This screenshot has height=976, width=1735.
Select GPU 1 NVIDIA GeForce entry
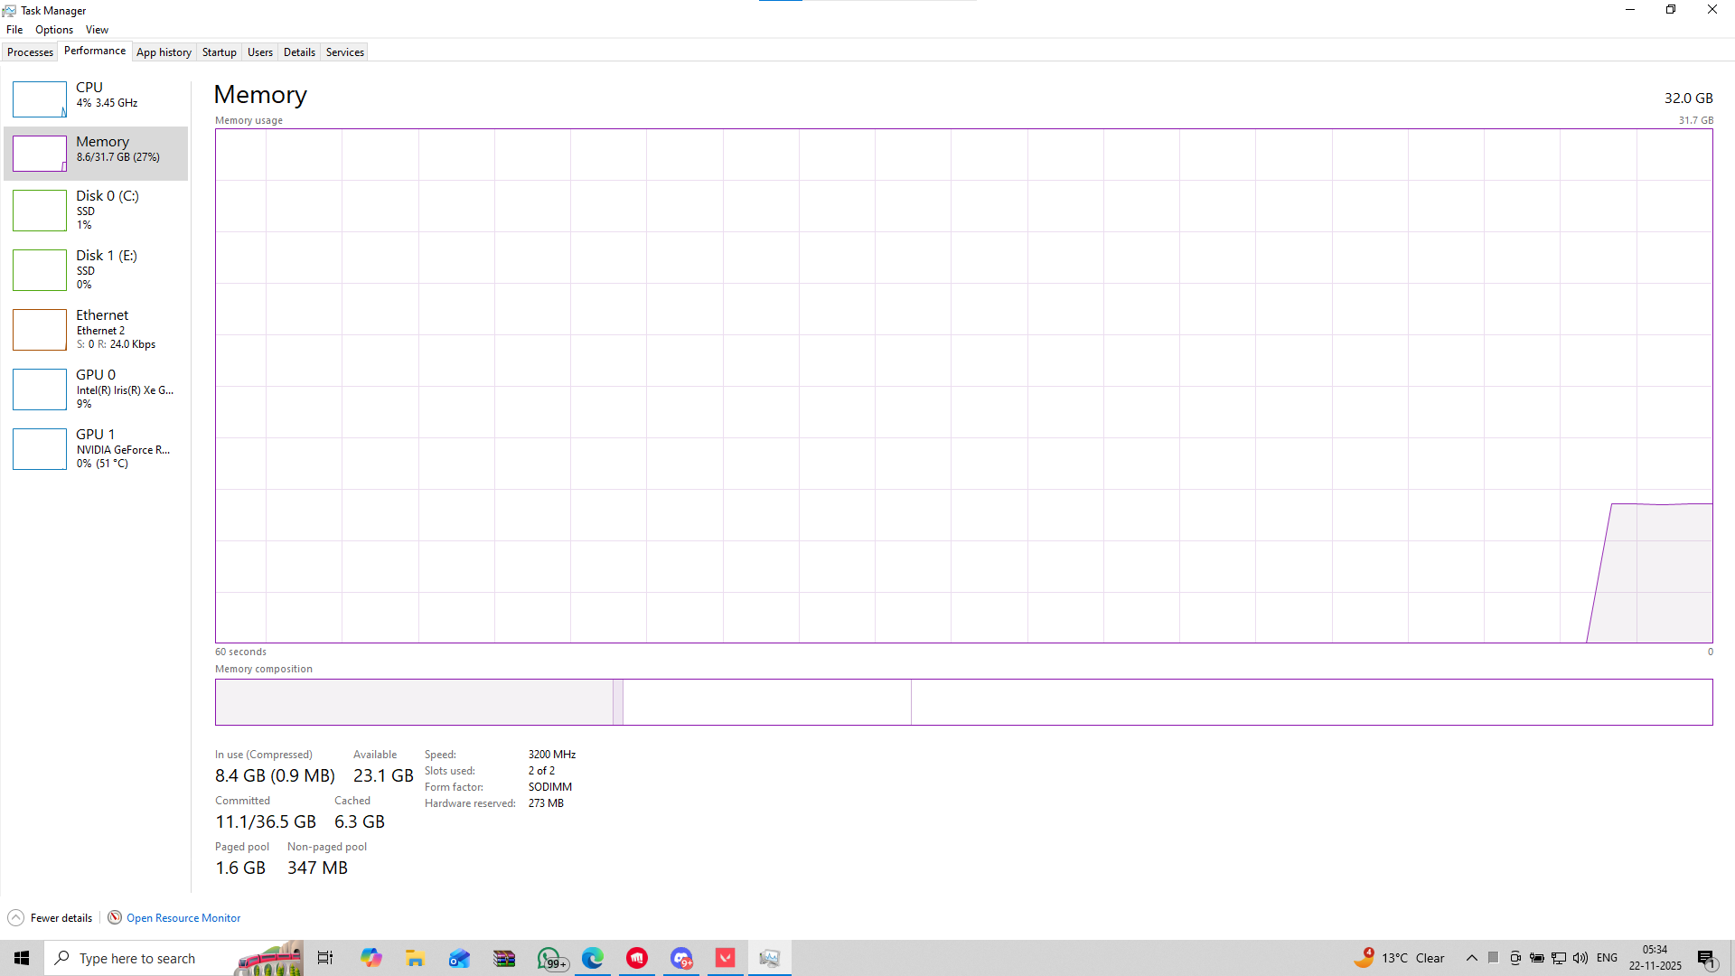[96, 448]
